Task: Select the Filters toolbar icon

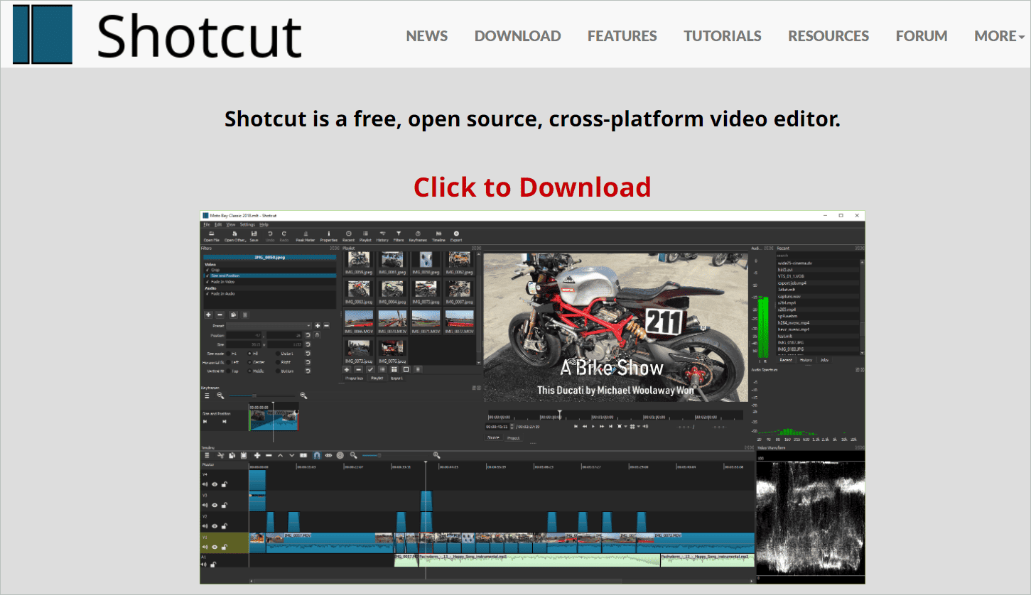Action: pos(398,235)
